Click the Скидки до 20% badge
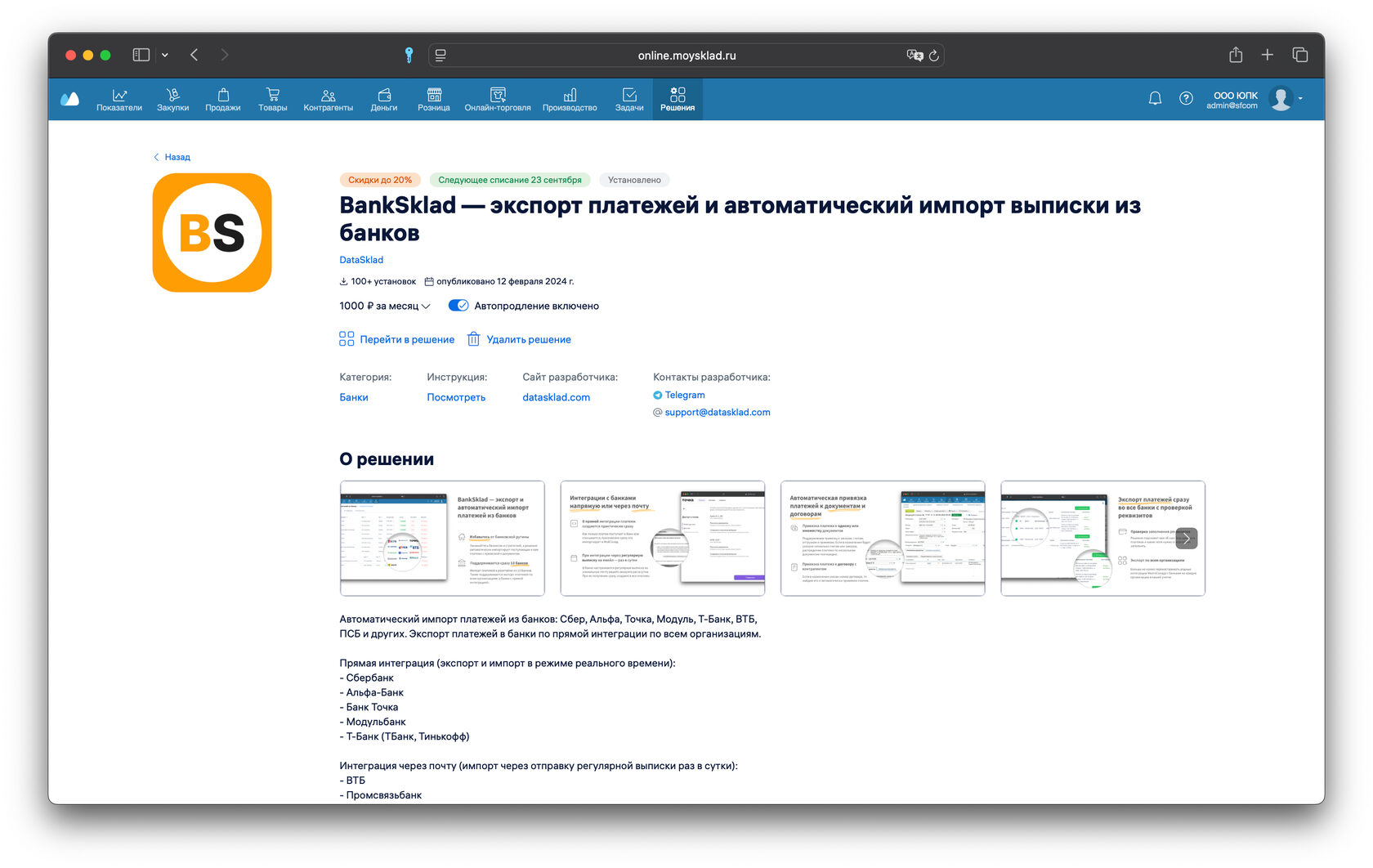Image resolution: width=1373 pixels, height=868 pixels. (x=380, y=180)
